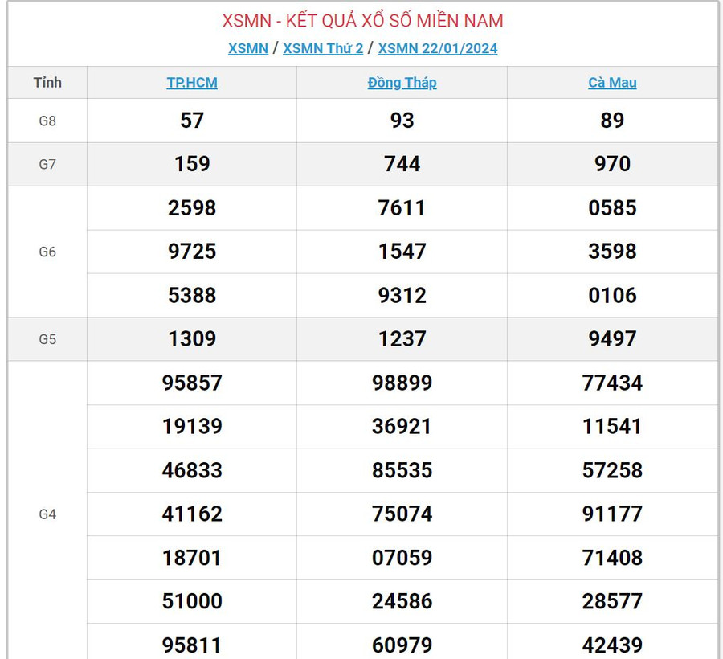This screenshot has height=659, width=723.
Task: Click the G6 prize row label
Action: pos(47,252)
